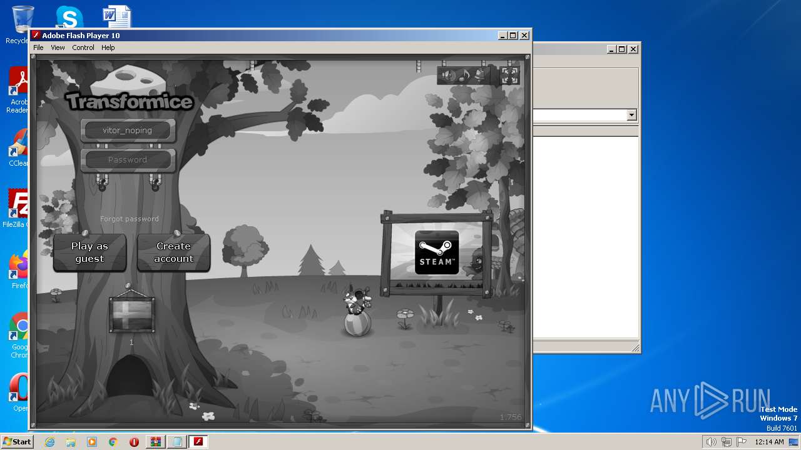Minimize the Adobe Flash Player window

(x=503, y=36)
